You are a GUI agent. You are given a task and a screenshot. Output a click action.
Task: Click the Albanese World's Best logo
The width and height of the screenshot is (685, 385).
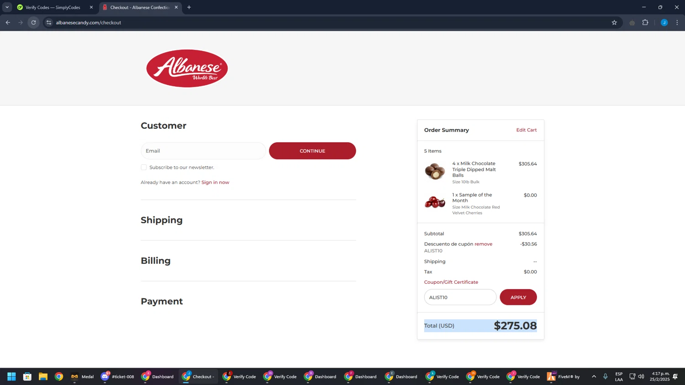click(x=187, y=68)
